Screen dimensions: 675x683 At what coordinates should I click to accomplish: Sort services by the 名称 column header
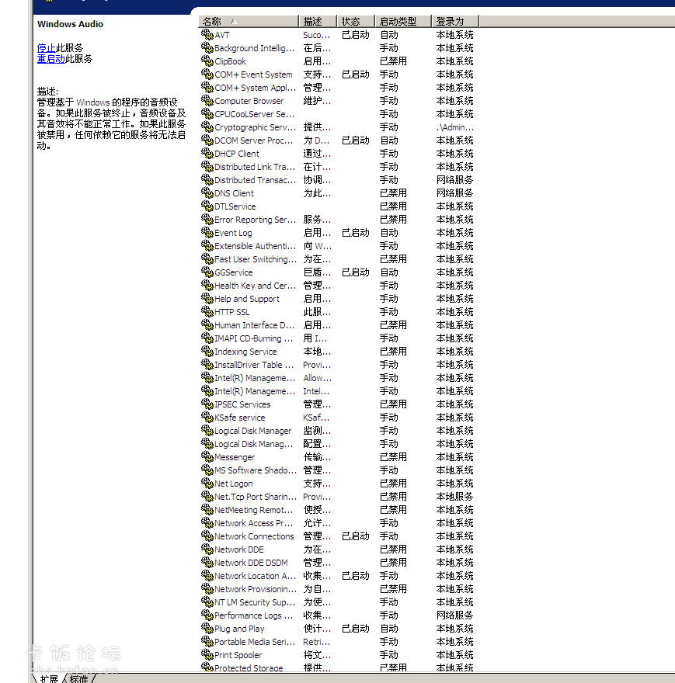tap(249, 22)
